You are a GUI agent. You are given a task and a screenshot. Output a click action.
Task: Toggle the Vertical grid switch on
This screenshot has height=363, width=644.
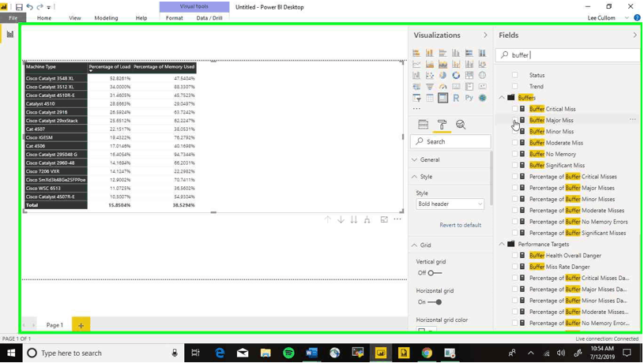[x=435, y=273]
